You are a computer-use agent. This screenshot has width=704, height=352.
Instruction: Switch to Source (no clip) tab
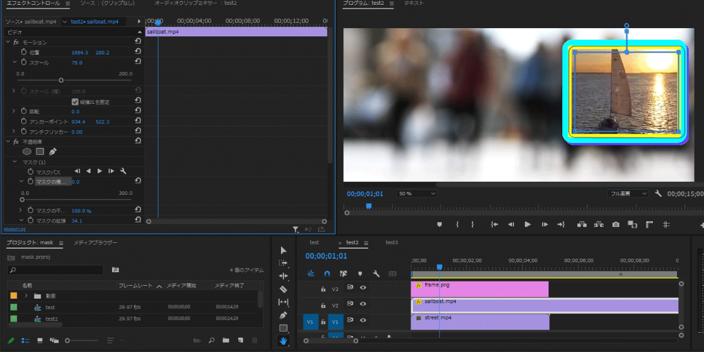[x=107, y=4]
